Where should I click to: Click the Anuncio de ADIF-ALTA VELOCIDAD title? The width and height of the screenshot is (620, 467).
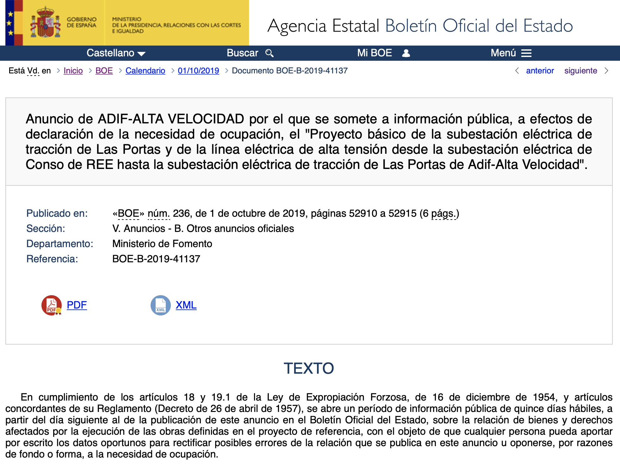309,142
